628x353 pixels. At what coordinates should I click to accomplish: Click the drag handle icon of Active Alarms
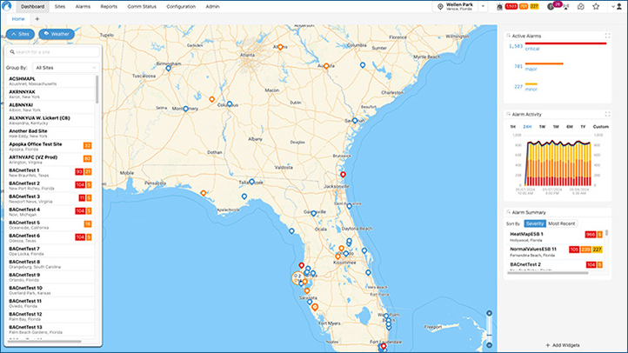509,36
